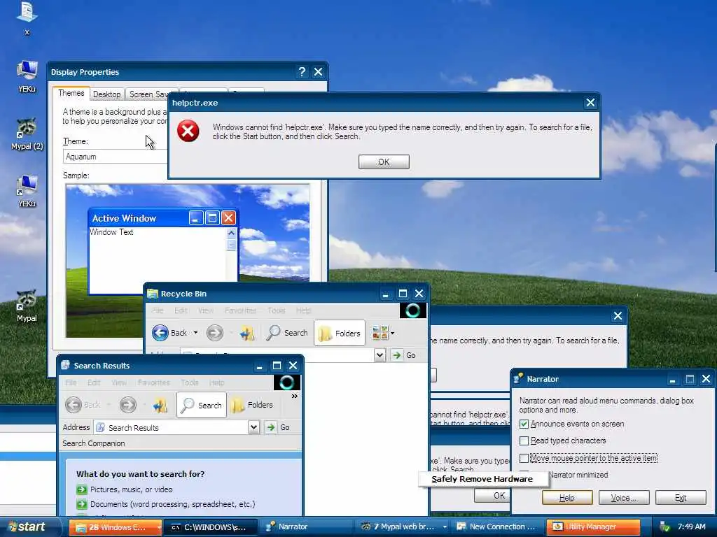This screenshot has width=717, height=537.
Task: Open the Mypal (2) desktop shortcut
Action: click(27, 134)
